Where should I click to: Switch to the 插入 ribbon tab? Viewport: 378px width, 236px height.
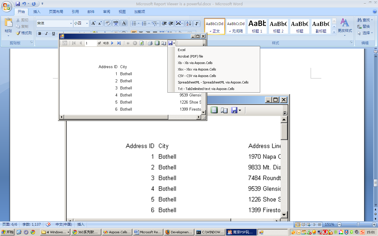(x=37, y=12)
